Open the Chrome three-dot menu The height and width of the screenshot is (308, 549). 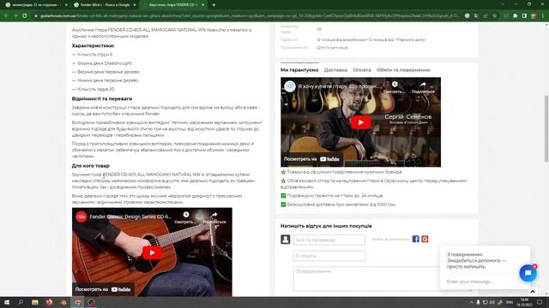(543, 15)
